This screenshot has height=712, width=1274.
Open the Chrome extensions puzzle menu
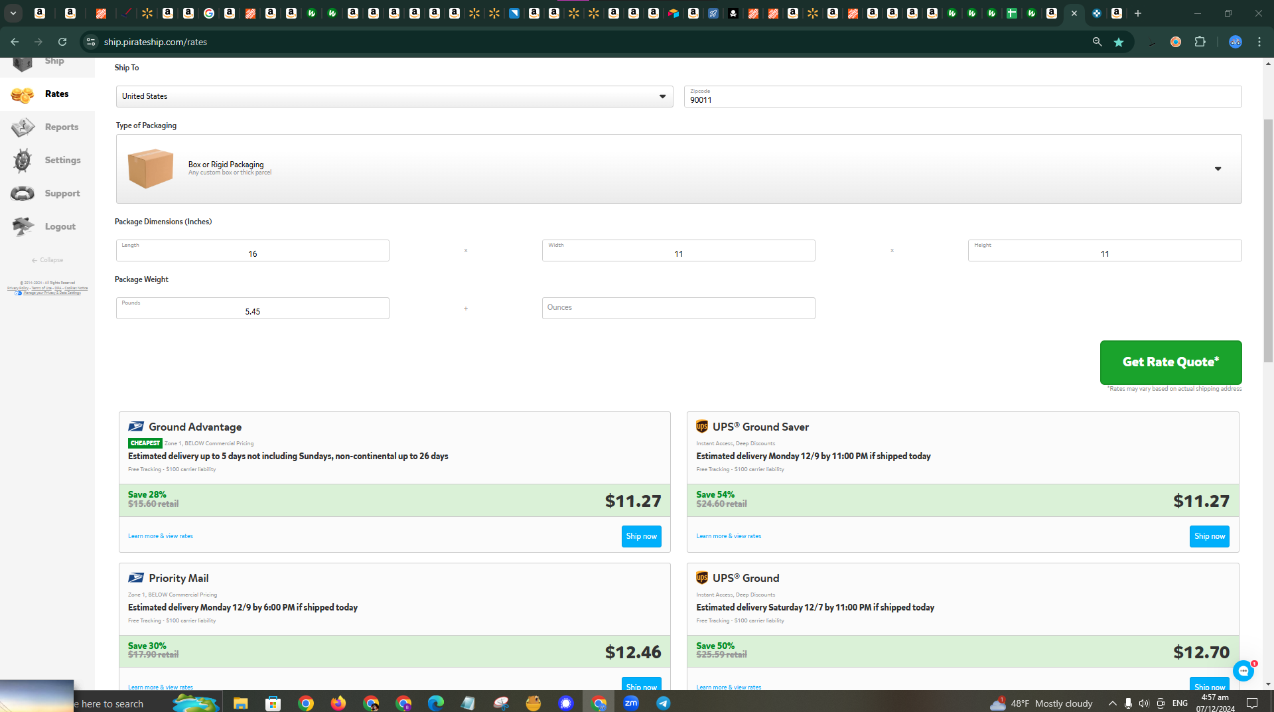[x=1200, y=42]
